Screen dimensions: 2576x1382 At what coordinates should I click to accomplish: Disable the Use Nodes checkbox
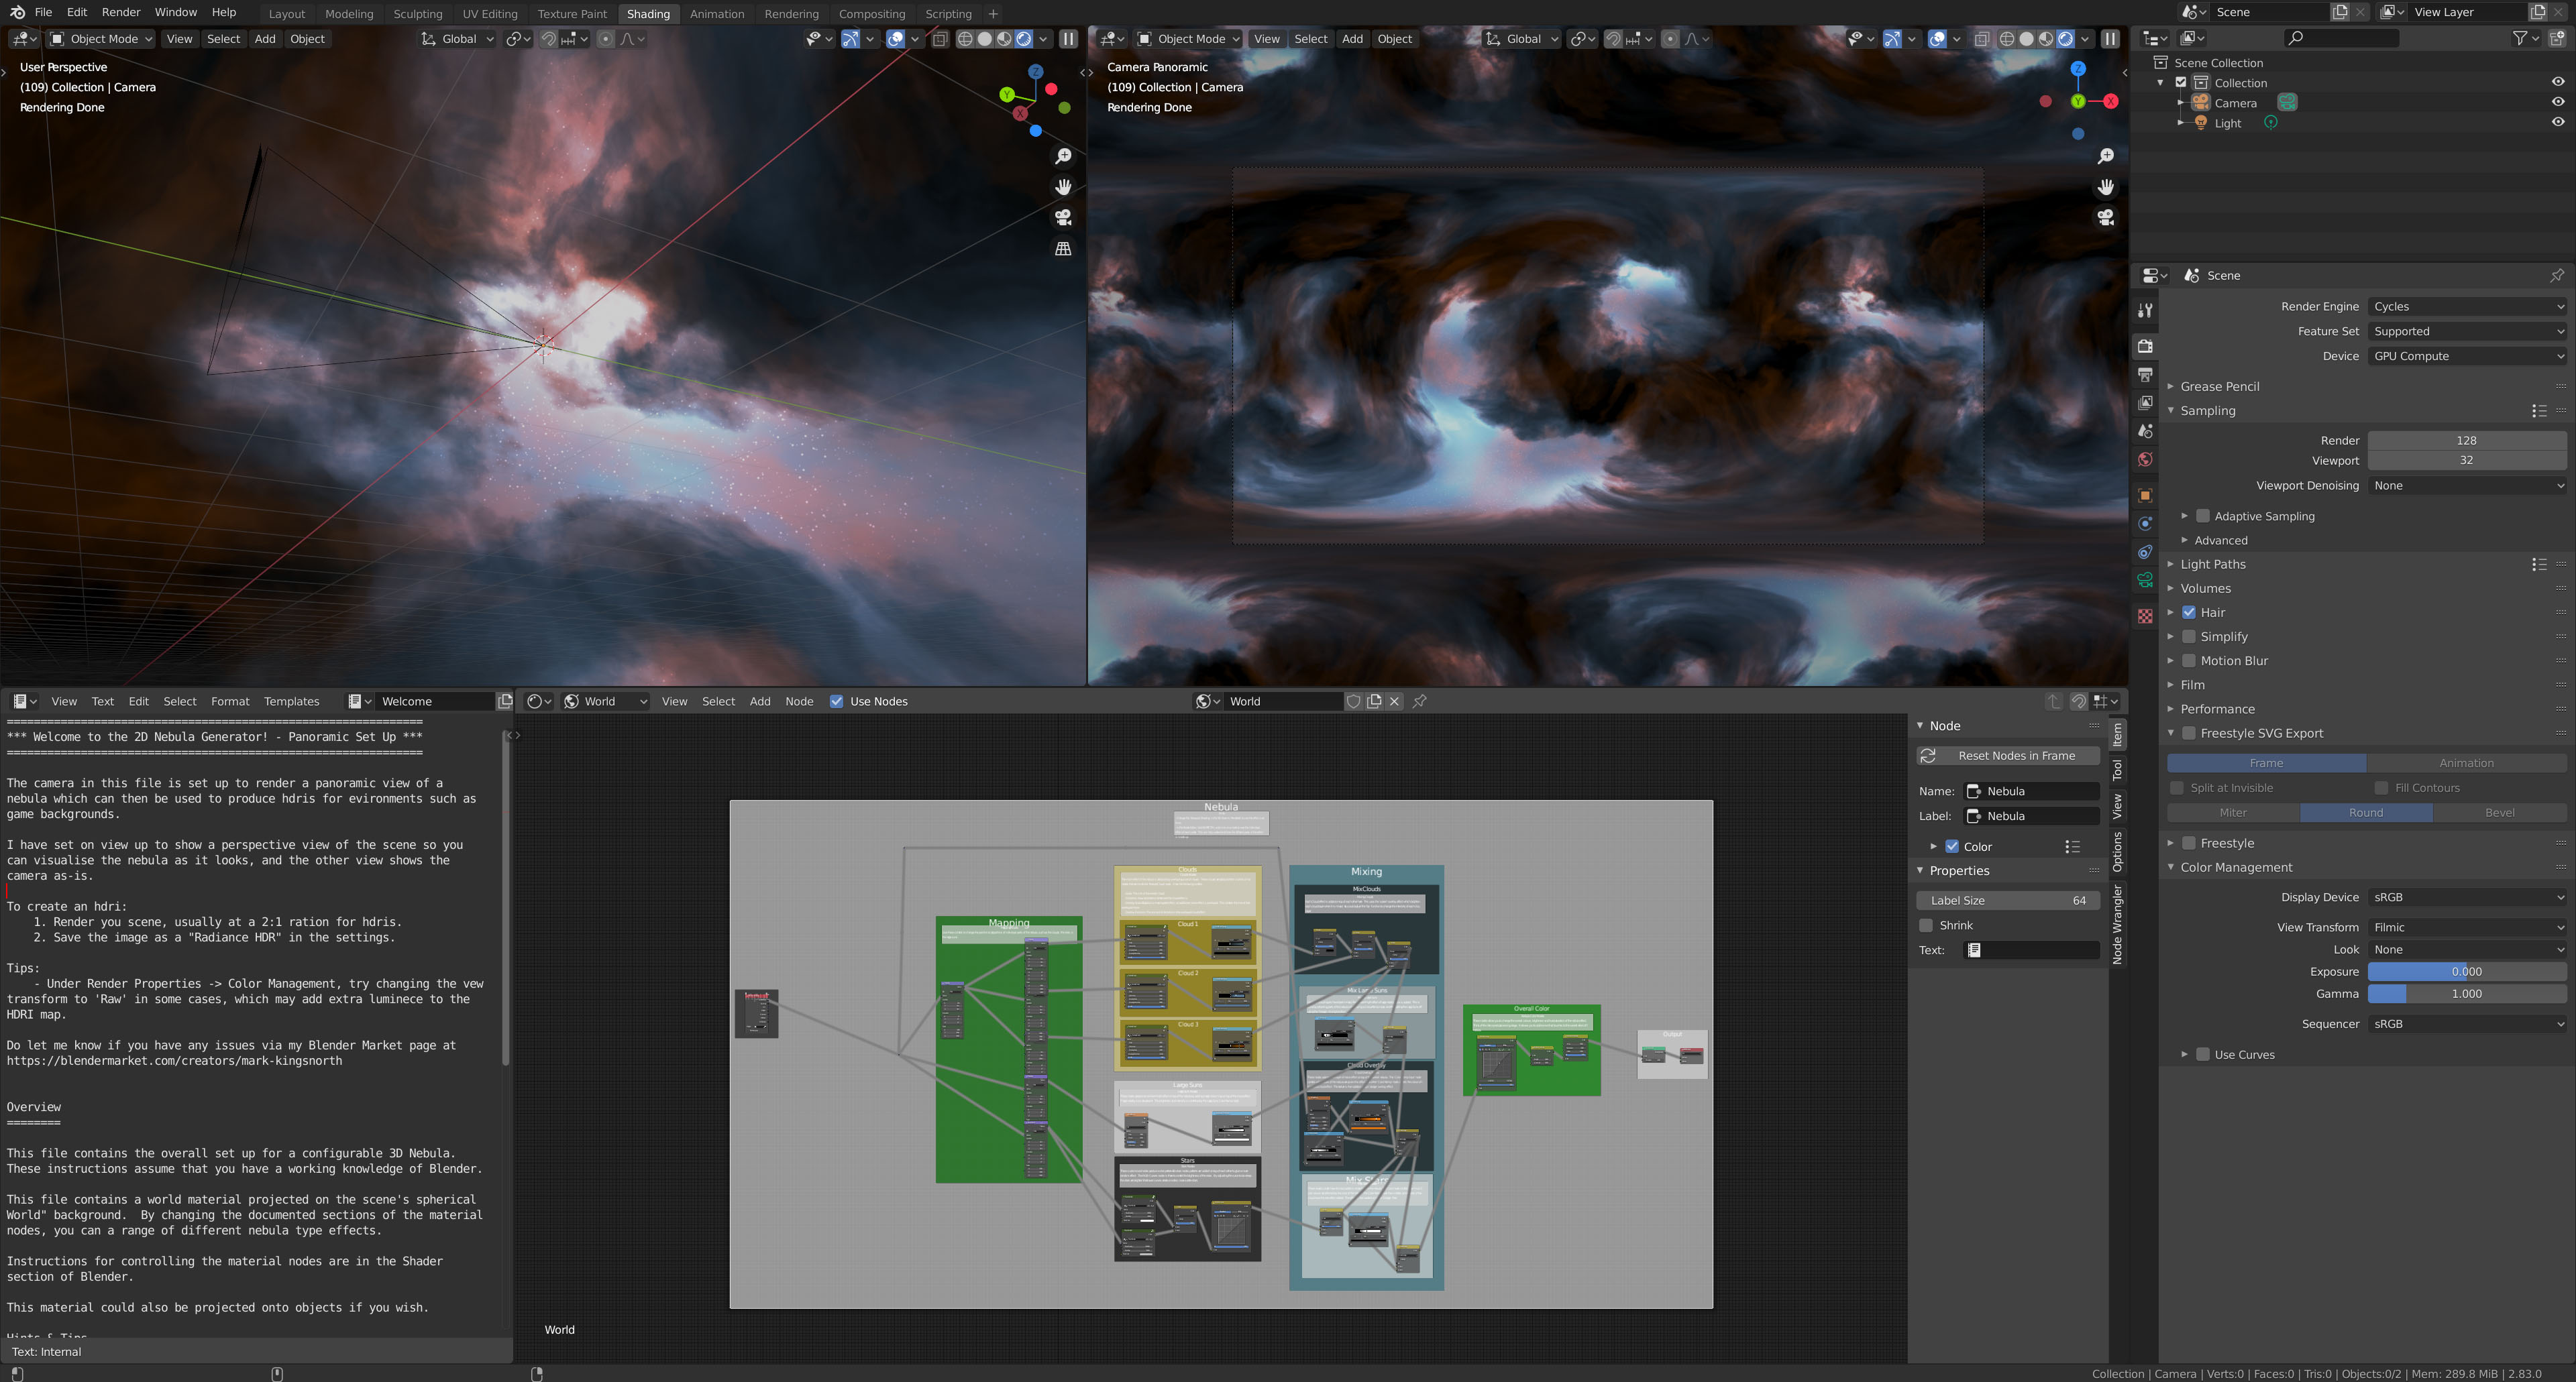coord(837,701)
